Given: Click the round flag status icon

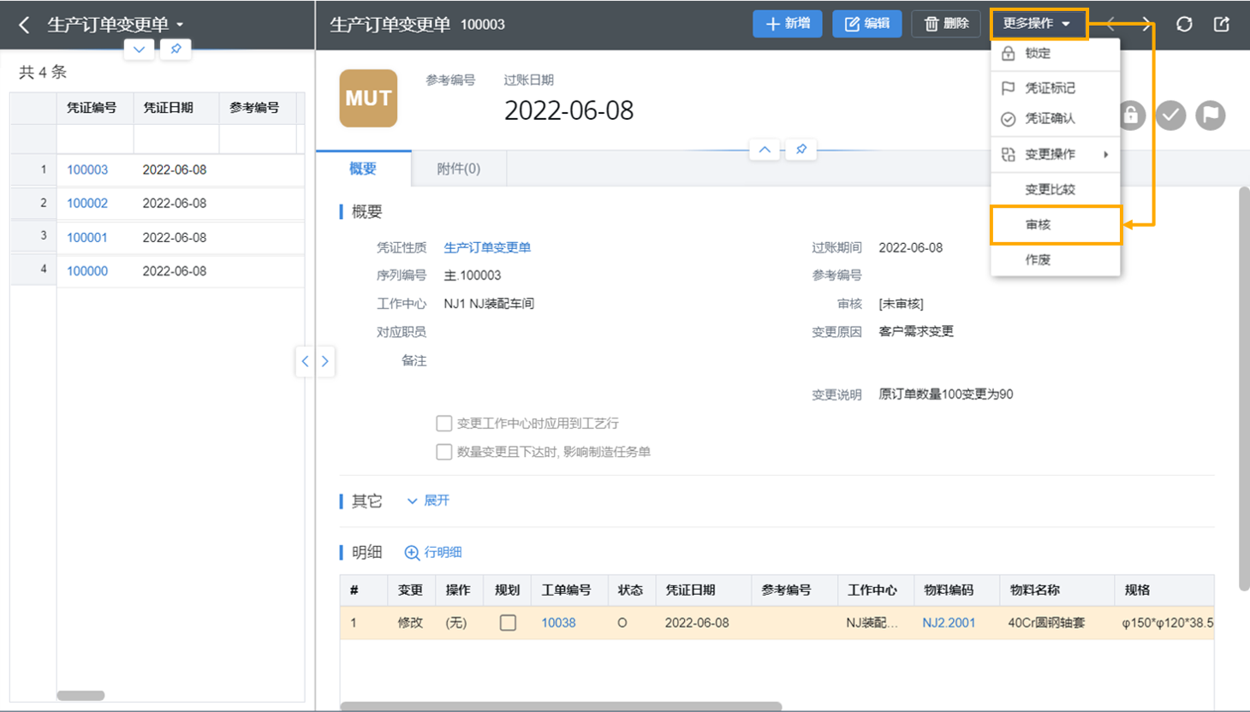Looking at the screenshot, I should point(1211,115).
